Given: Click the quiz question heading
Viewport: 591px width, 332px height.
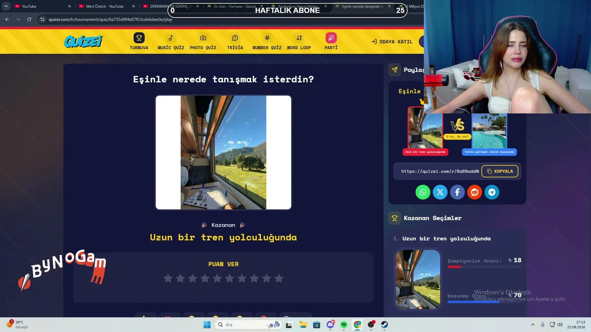Looking at the screenshot, I should pyautogui.click(x=223, y=79).
